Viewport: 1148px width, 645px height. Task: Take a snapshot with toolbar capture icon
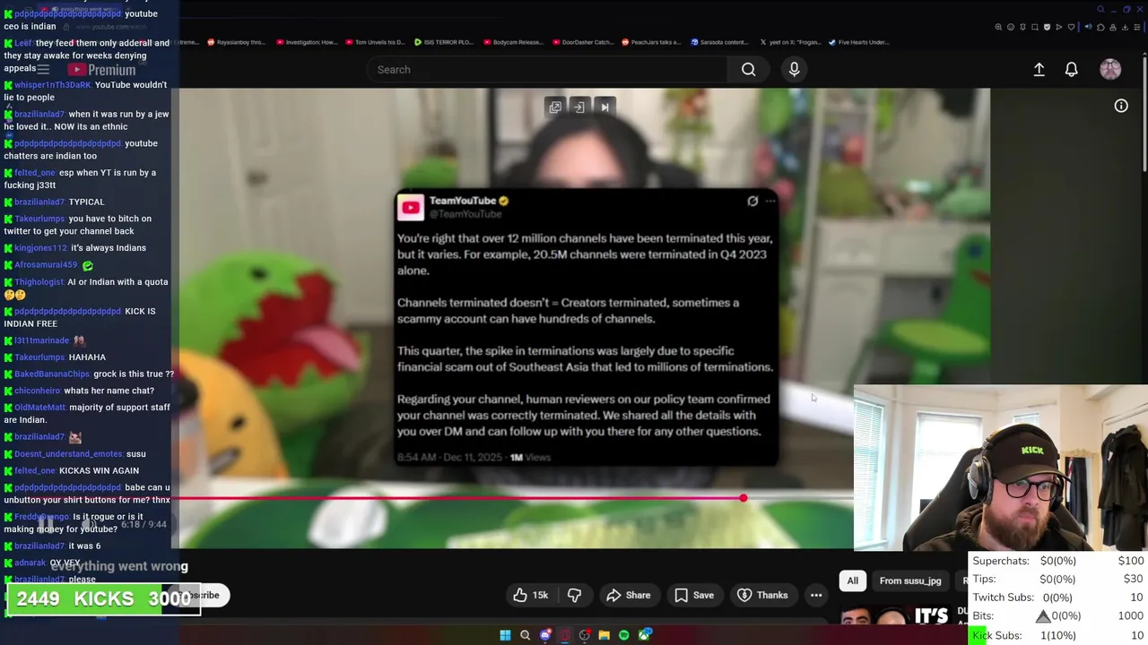click(1035, 27)
